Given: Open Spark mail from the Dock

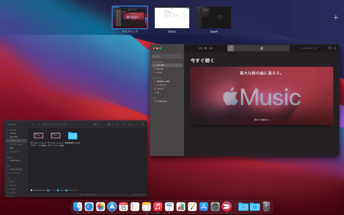Looking at the screenshot, I should click(x=112, y=207).
